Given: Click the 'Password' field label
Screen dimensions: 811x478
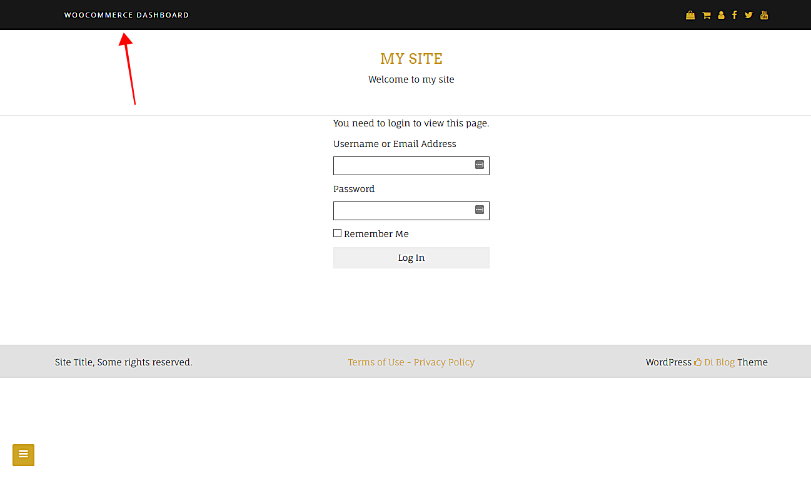Looking at the screenshot, I should 354,189.
